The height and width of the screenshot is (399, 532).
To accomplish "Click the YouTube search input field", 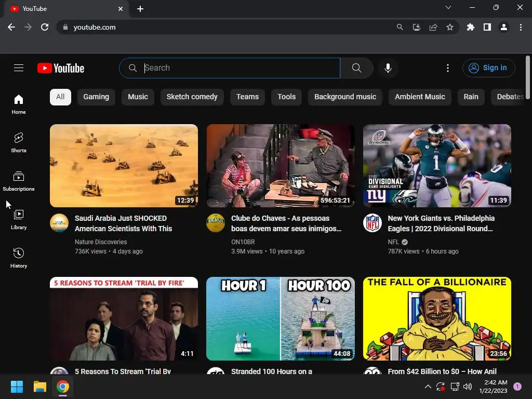I will point(230,68).
